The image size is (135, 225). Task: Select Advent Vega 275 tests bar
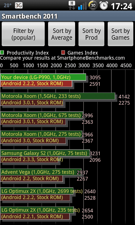pos(41,172)
